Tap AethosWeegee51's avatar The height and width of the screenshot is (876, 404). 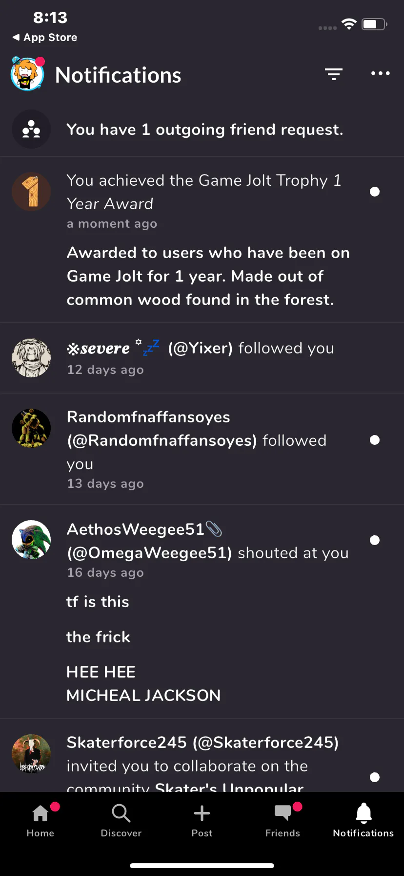click(x=31, y=540)
